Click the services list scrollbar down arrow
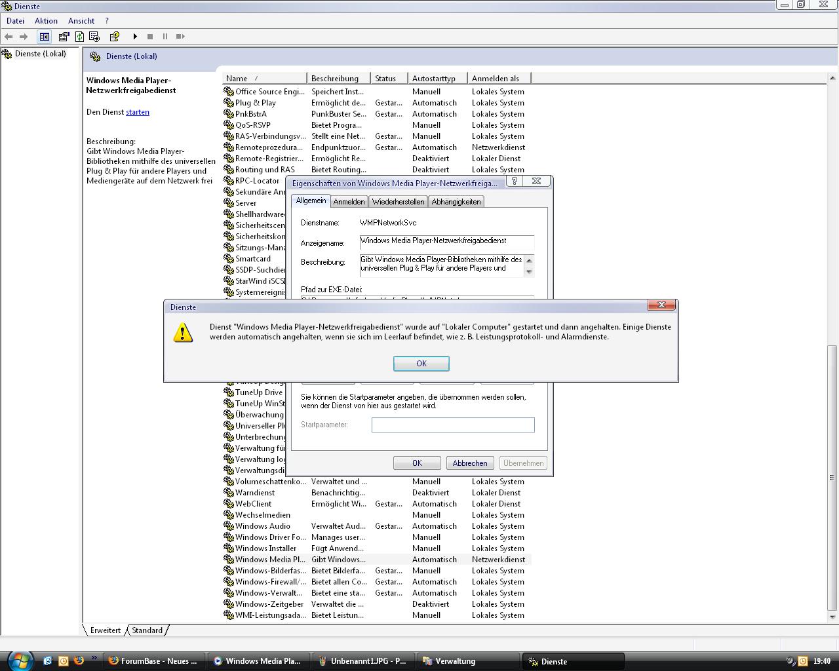839x671 pixels. point(832,617)
